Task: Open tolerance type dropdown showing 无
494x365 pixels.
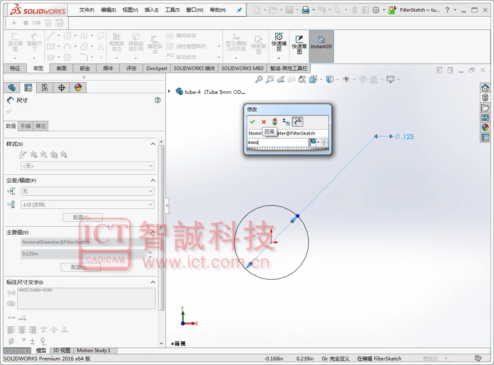Action: tap(87, 191)
